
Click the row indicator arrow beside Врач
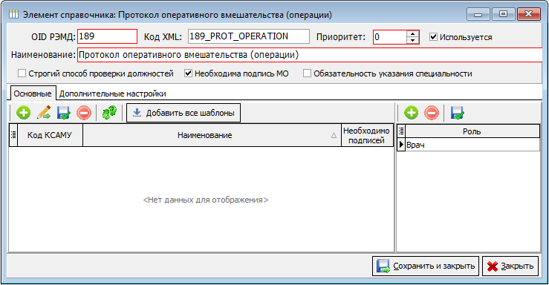401,145
